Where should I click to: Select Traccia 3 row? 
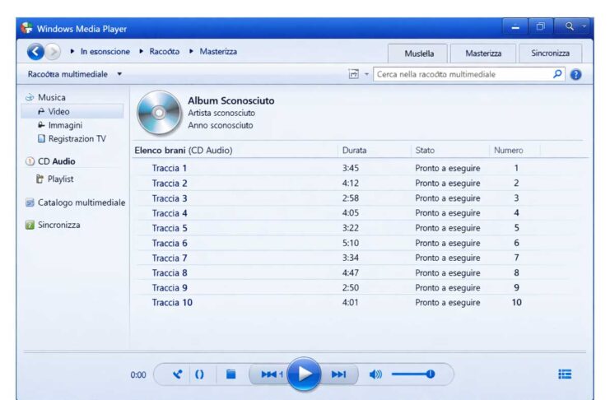360,198
